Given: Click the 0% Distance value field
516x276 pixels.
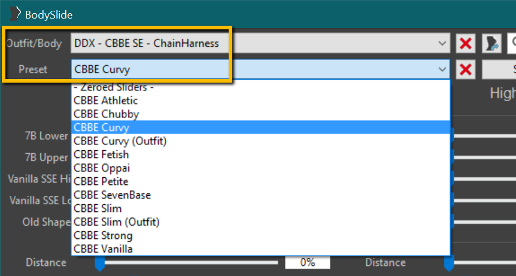Looking at the screenshot, I should click(x=308, y=262).
